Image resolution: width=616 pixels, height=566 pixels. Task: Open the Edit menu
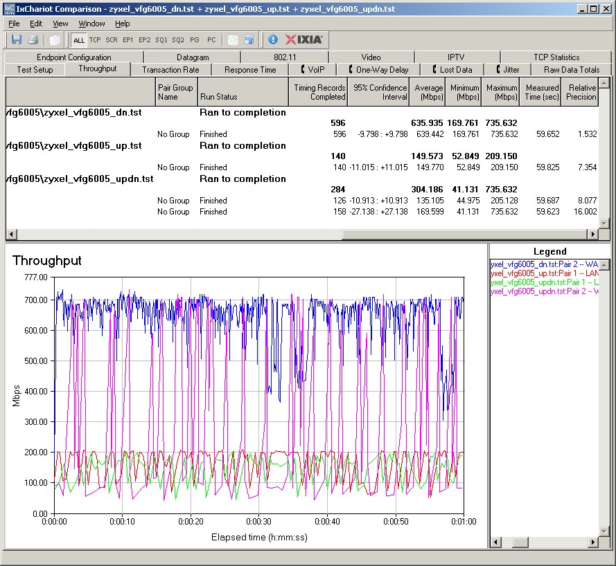[36, 24]
